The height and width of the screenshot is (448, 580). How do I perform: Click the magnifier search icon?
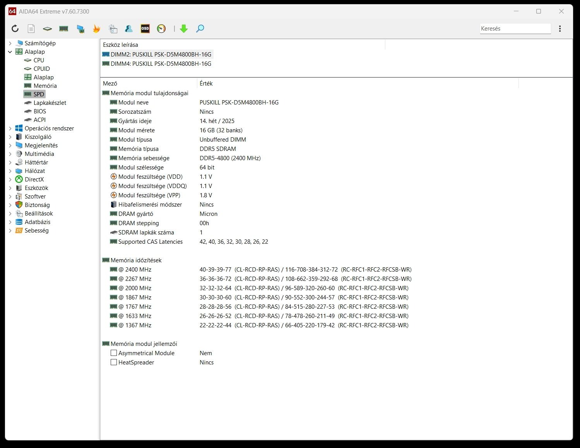pyautogui.click(x=200, y=28)
